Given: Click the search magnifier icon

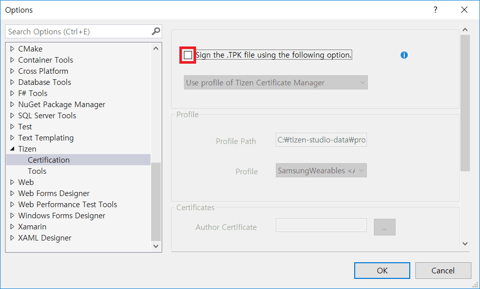Looking at the screenshot, I should click(156, 31).
